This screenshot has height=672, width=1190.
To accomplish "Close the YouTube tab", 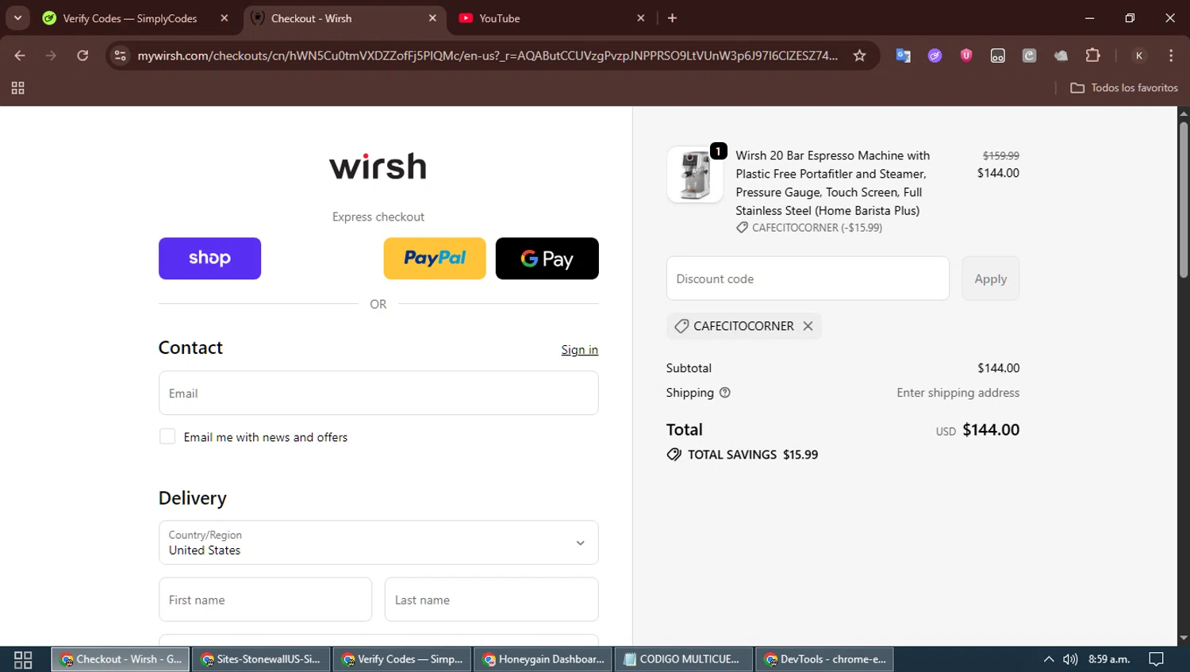I will (x=641, y=18).
